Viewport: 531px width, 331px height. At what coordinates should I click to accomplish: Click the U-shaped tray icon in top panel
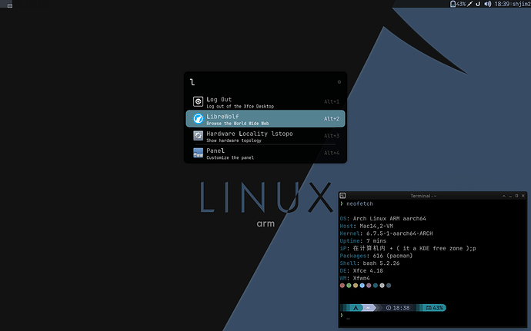click(478, 4)
